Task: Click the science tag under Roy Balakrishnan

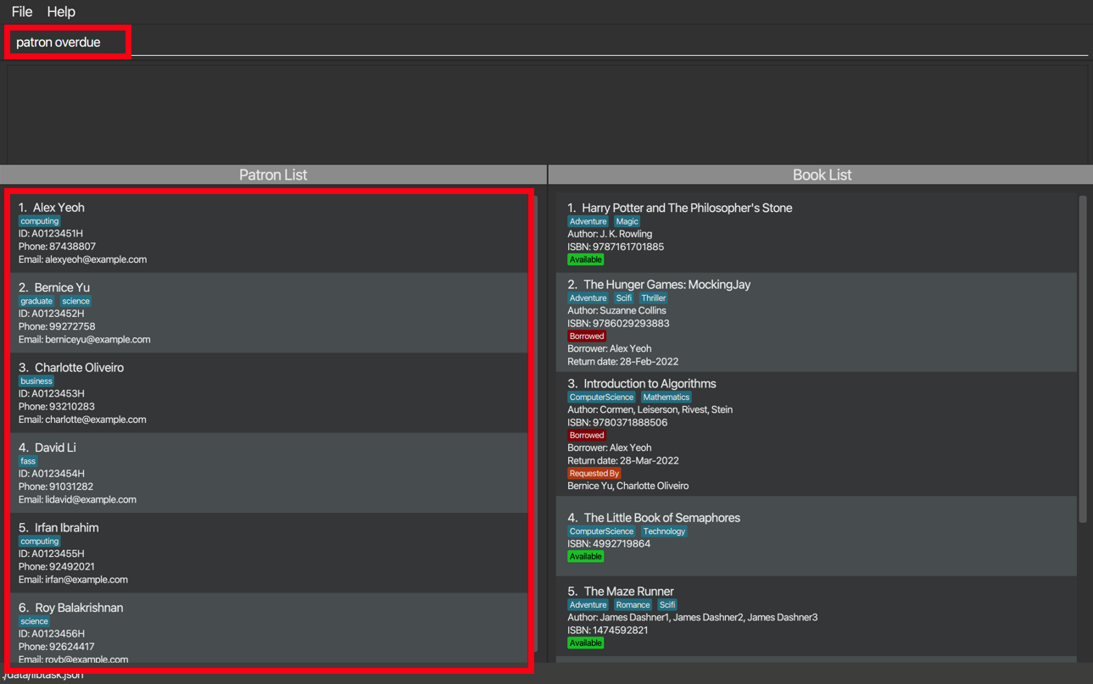Action: click(34, 621)
